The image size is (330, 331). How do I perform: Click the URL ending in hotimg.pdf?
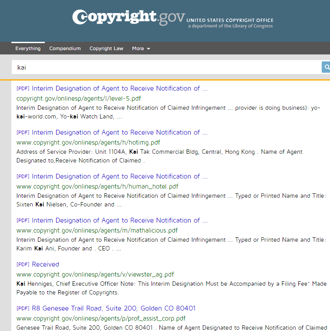pos(88,142)
